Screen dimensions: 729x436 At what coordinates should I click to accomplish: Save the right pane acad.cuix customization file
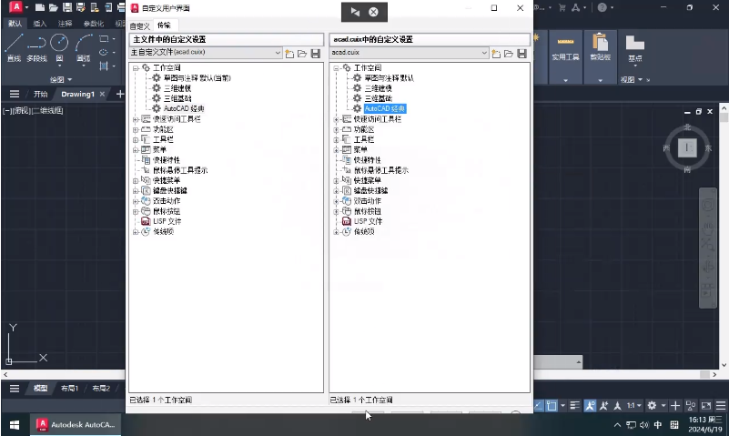(522, 54)
